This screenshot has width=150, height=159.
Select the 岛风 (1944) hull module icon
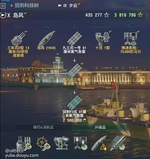click(x=46, y=39)
